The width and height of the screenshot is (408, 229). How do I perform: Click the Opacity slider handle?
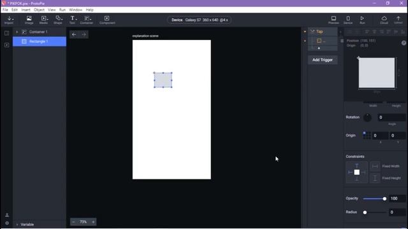click(x=384, y=199)
